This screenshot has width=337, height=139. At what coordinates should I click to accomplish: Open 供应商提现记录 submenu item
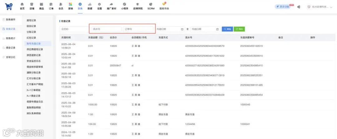click(x=35, y=49)
